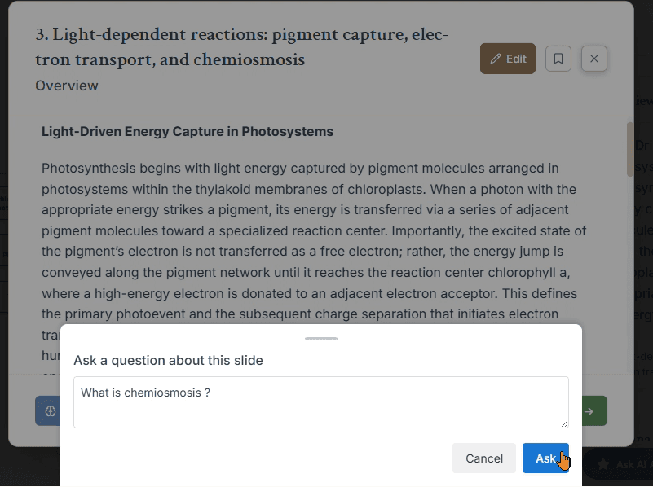Click the Edit button

coord(507,58)
